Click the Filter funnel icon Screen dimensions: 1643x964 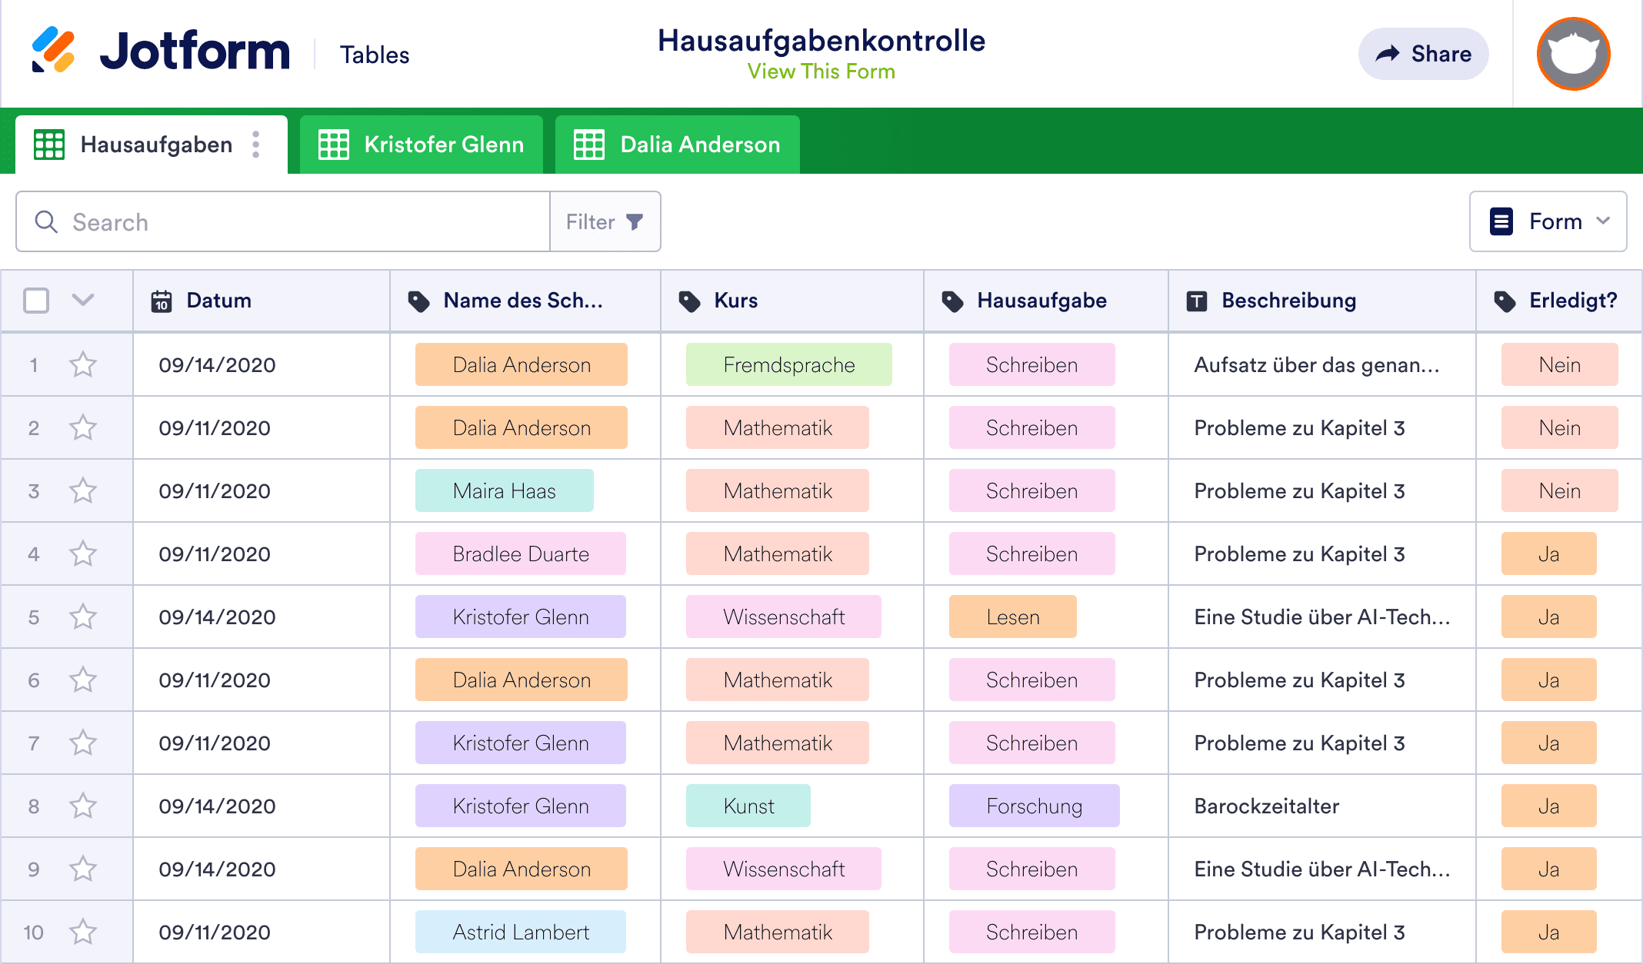633,221
